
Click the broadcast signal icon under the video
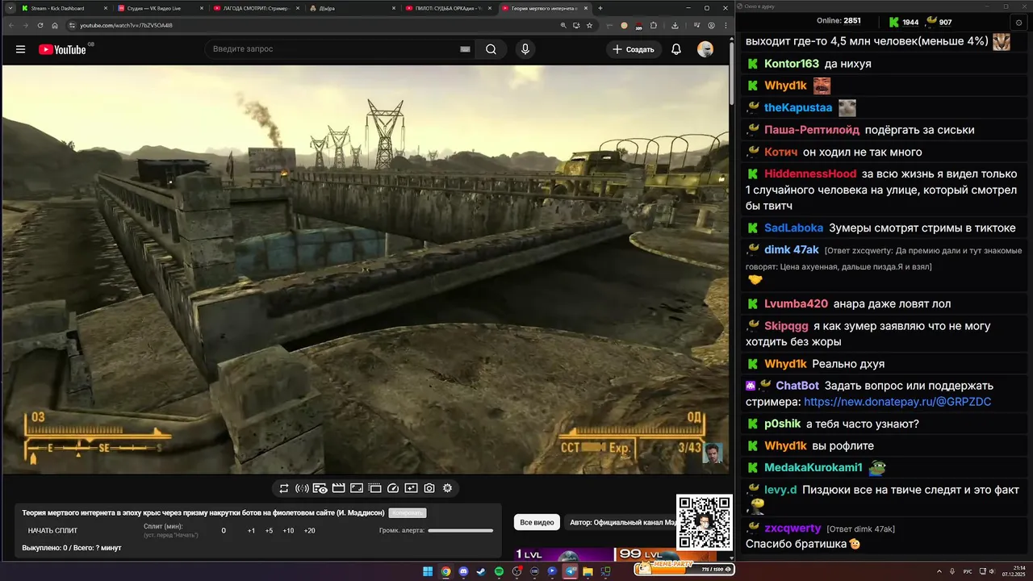coord(302,488)
